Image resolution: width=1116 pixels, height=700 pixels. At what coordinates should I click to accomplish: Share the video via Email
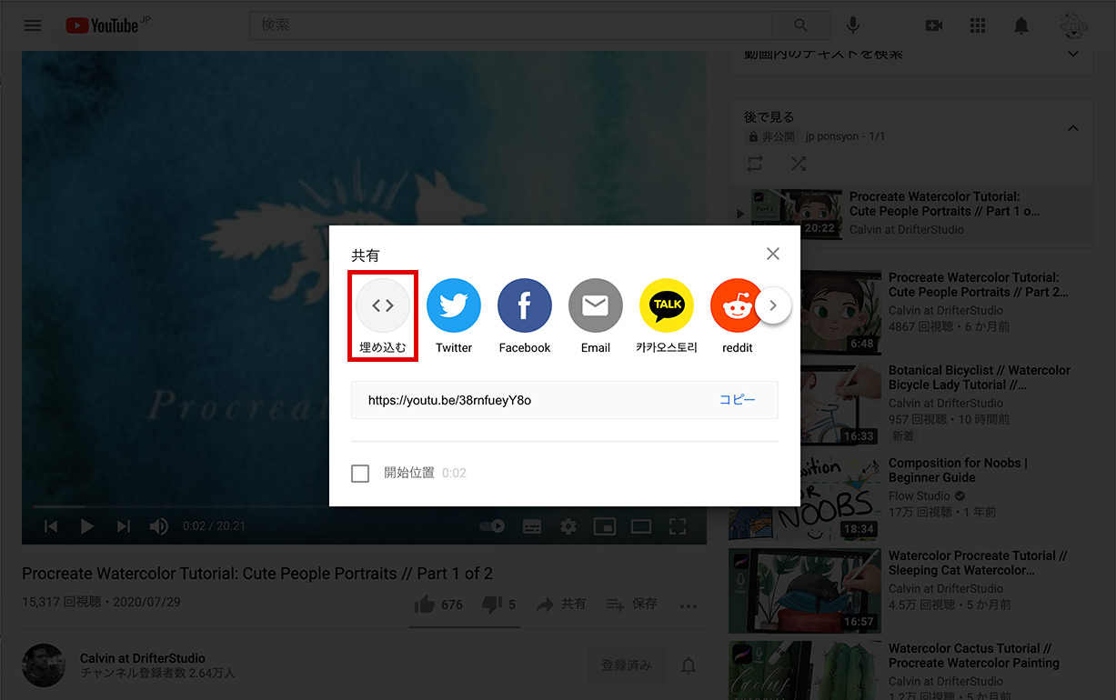pyautogui.click(x=596, y=316)
